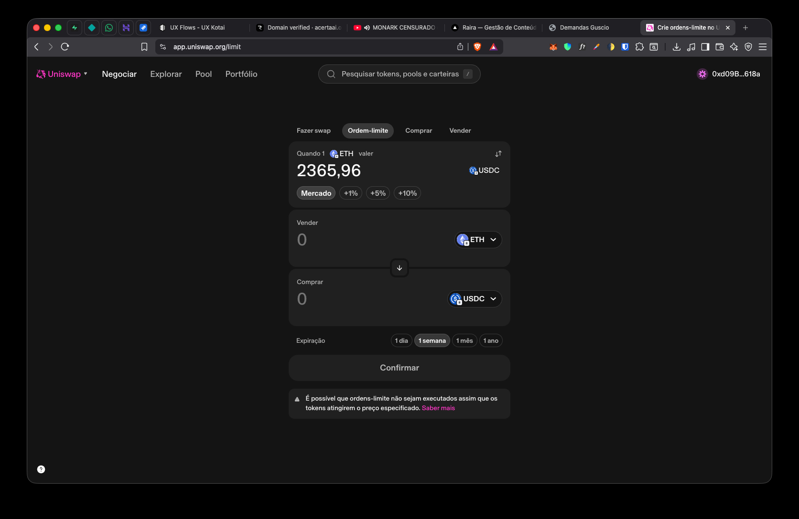
Task: Set limit price to +5%
Action: 378,193
